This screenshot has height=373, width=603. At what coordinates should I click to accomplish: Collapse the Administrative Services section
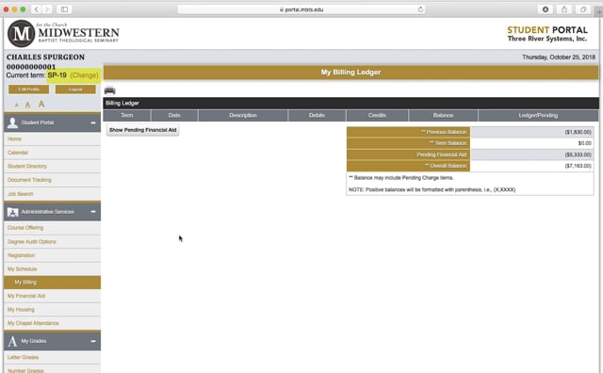point(93,212)
